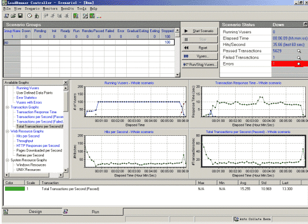308x224 pixels.
Task: Open the Scenario menu
Action: 32,8
